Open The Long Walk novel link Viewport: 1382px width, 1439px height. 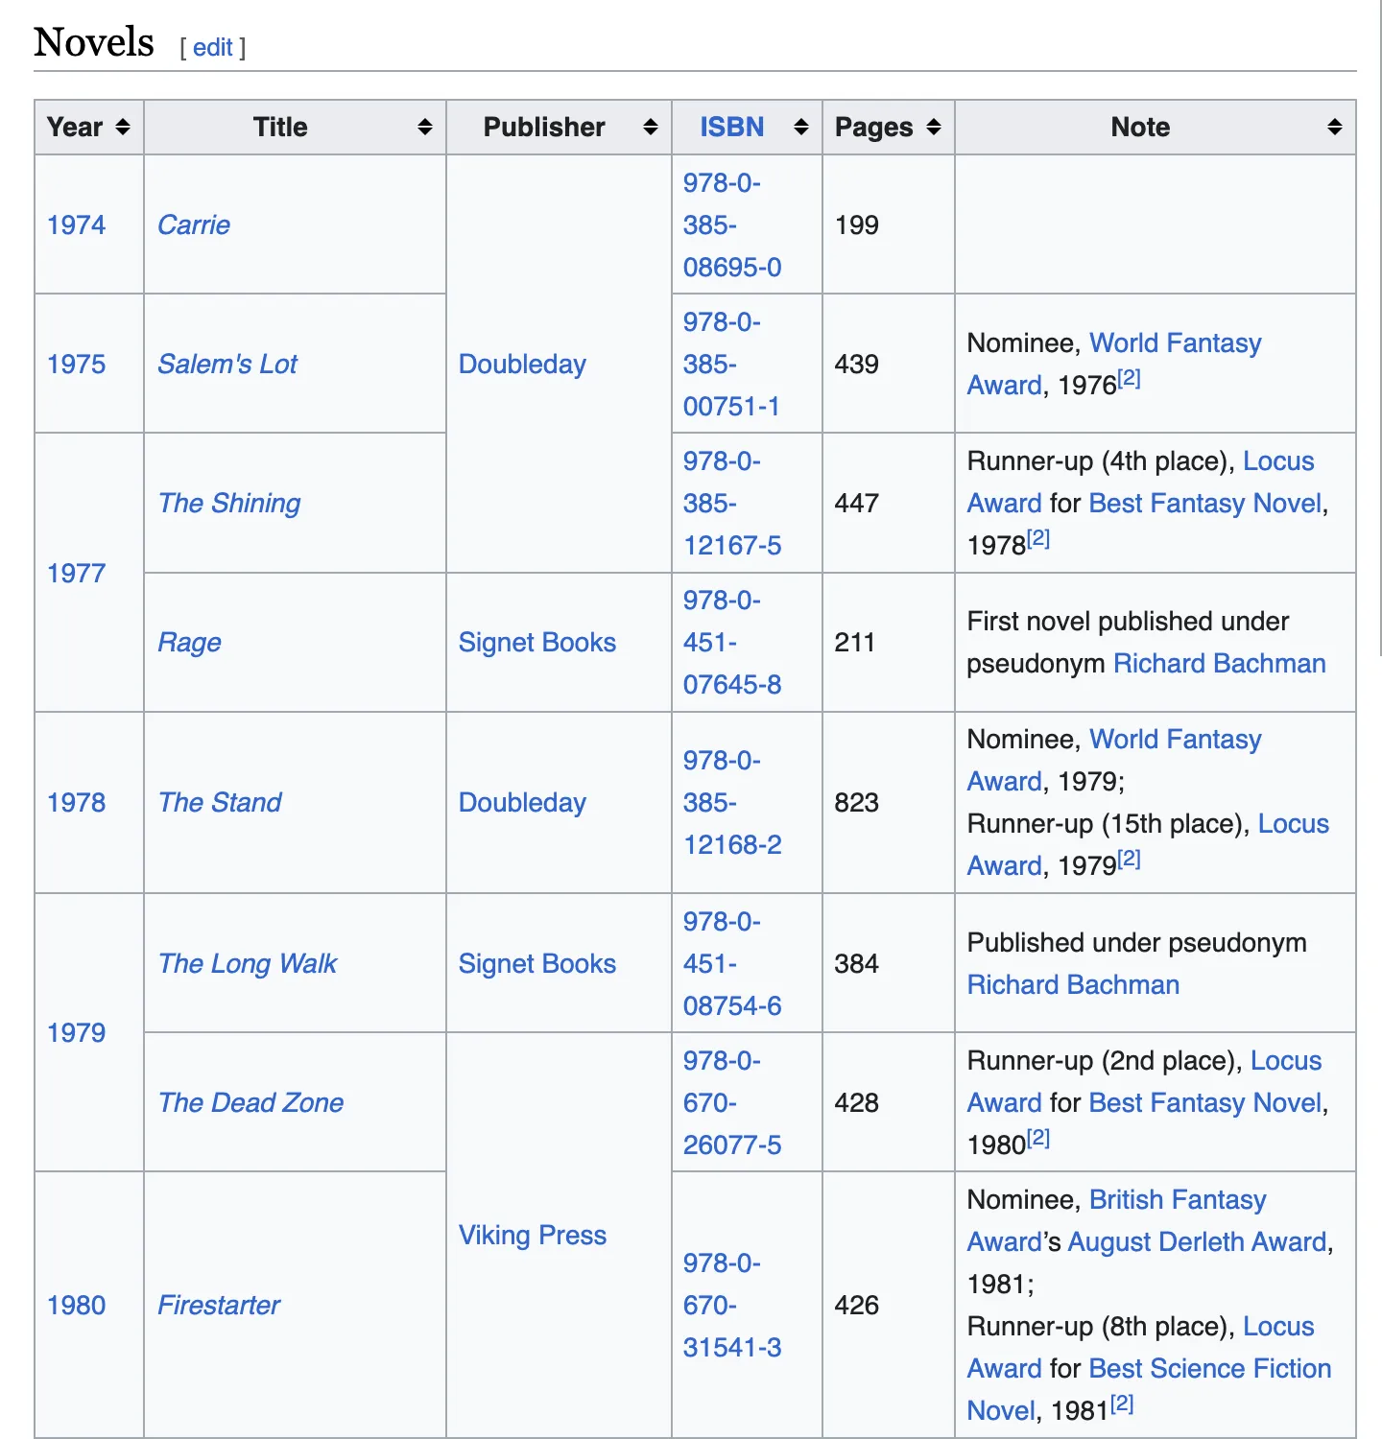pyautogui.click(x=248, y=963)
